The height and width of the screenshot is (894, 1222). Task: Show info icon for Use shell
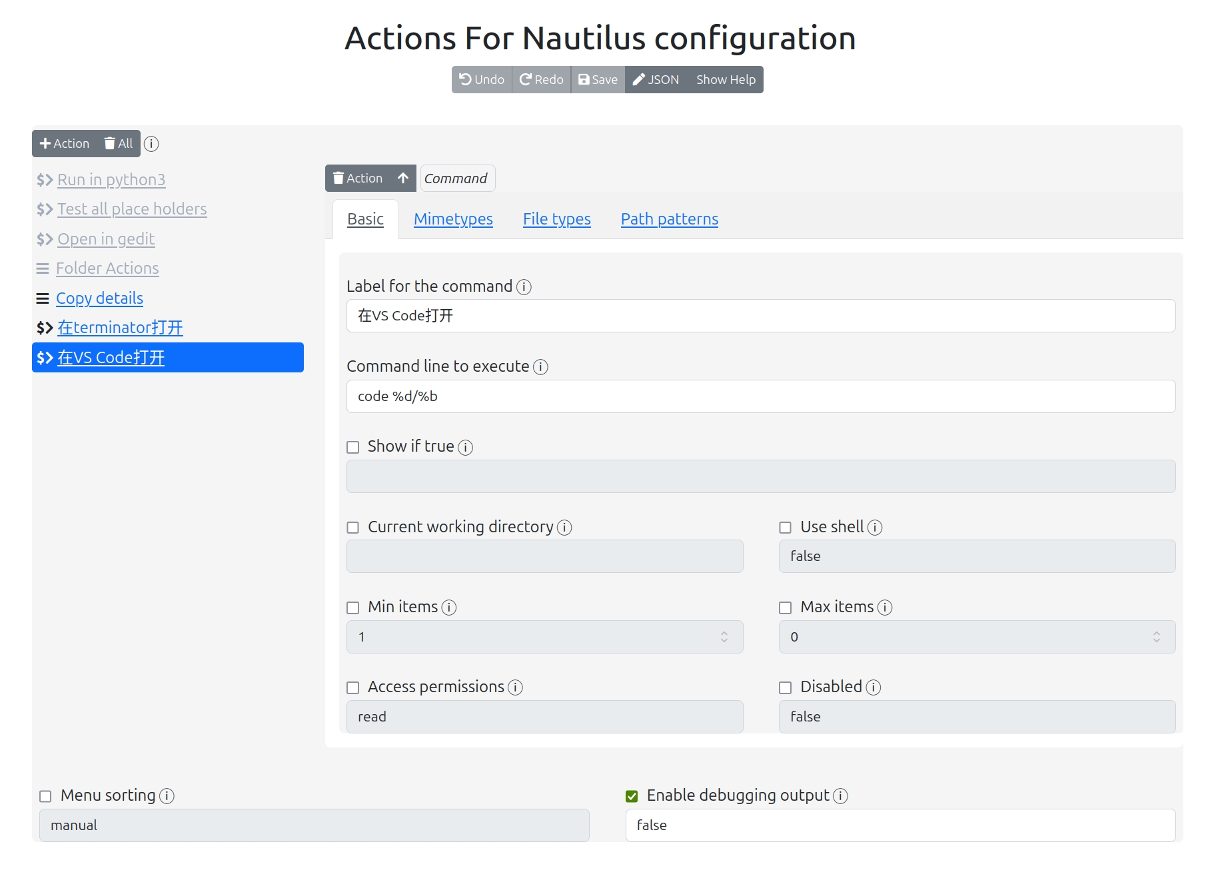click(x=876, y=528)
